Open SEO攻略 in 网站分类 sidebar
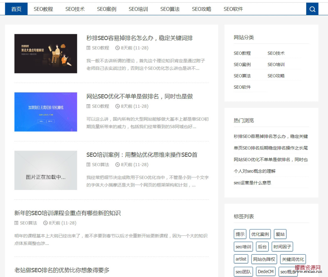This screenshot has width=328, height=277. [276, 76]
